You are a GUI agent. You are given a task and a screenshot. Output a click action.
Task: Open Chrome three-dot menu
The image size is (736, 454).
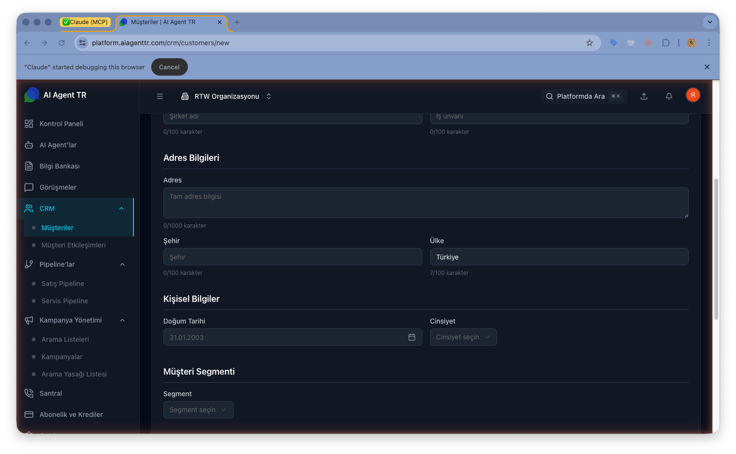click(709, 43)
